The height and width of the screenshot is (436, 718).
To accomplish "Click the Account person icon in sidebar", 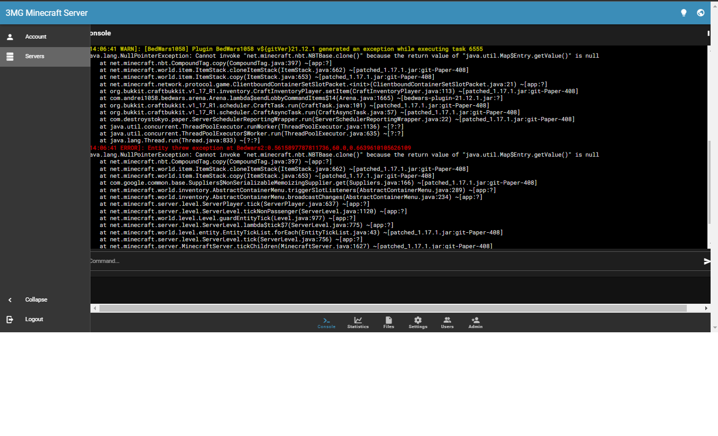I will [x=10, y=37].
